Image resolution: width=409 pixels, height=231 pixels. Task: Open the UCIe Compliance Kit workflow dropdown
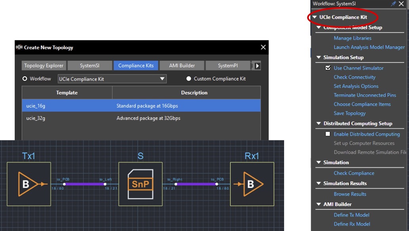[162, 79]
